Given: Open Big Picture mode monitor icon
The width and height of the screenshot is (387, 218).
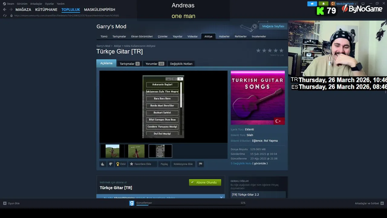Looking at the screenshot, I should pos(363,4).
